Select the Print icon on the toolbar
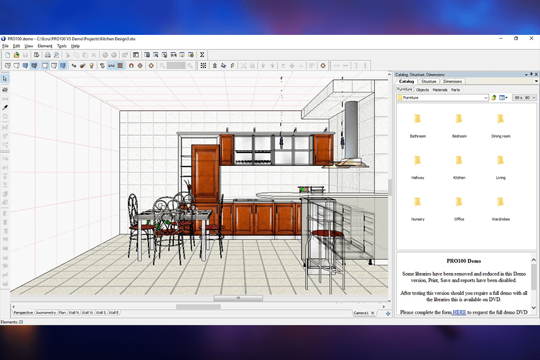540x360 pixels. (47, 55)
